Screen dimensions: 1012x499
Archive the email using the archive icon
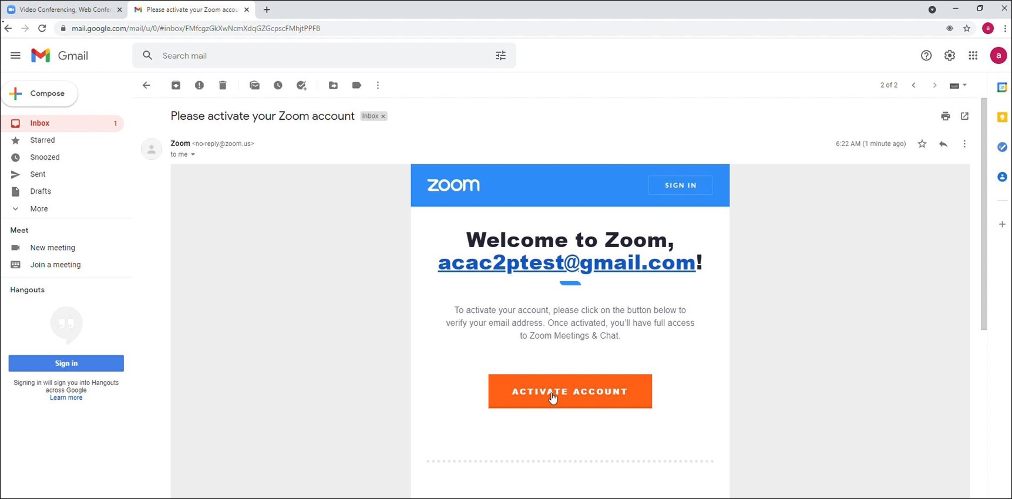point(176,85)
